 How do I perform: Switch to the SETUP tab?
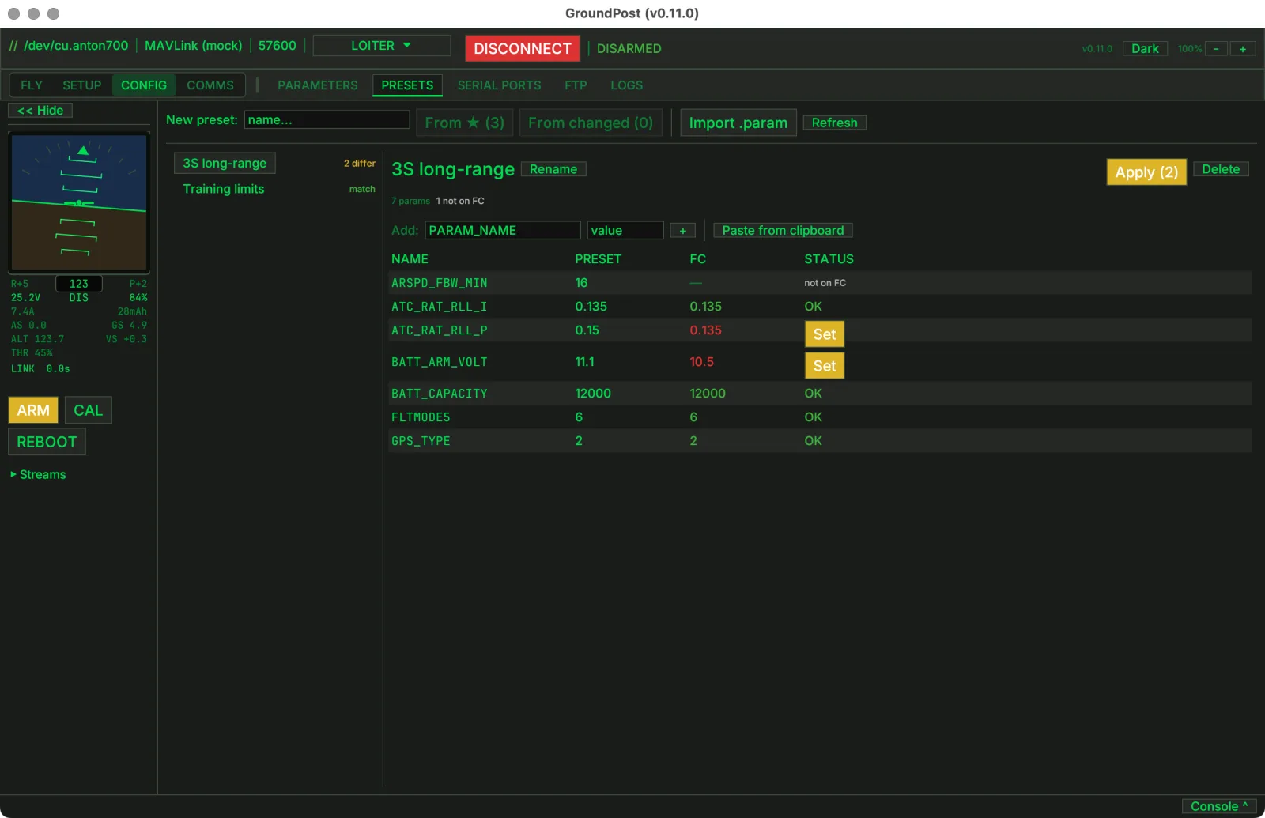tap(82, 85)
